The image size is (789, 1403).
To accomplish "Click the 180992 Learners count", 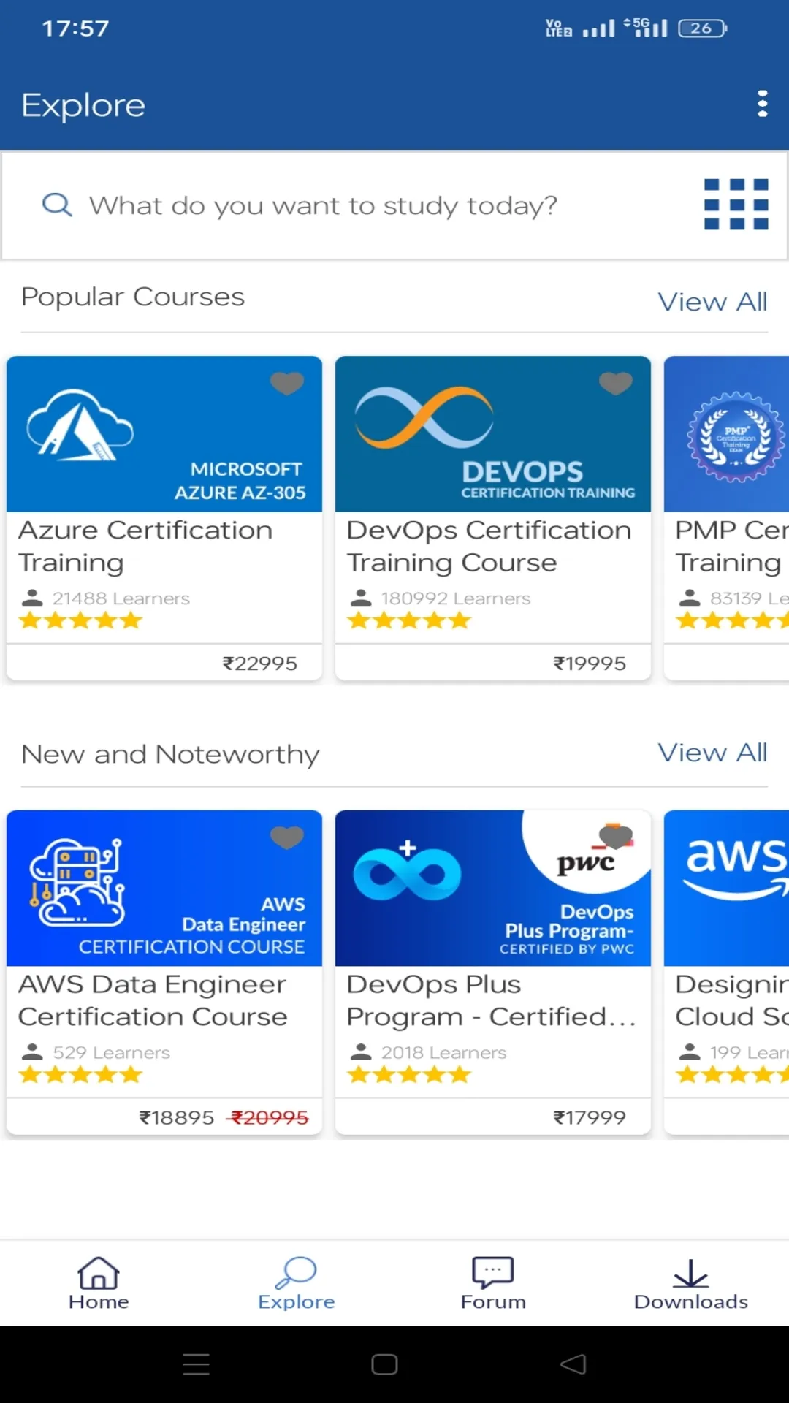I will (456, 598).
